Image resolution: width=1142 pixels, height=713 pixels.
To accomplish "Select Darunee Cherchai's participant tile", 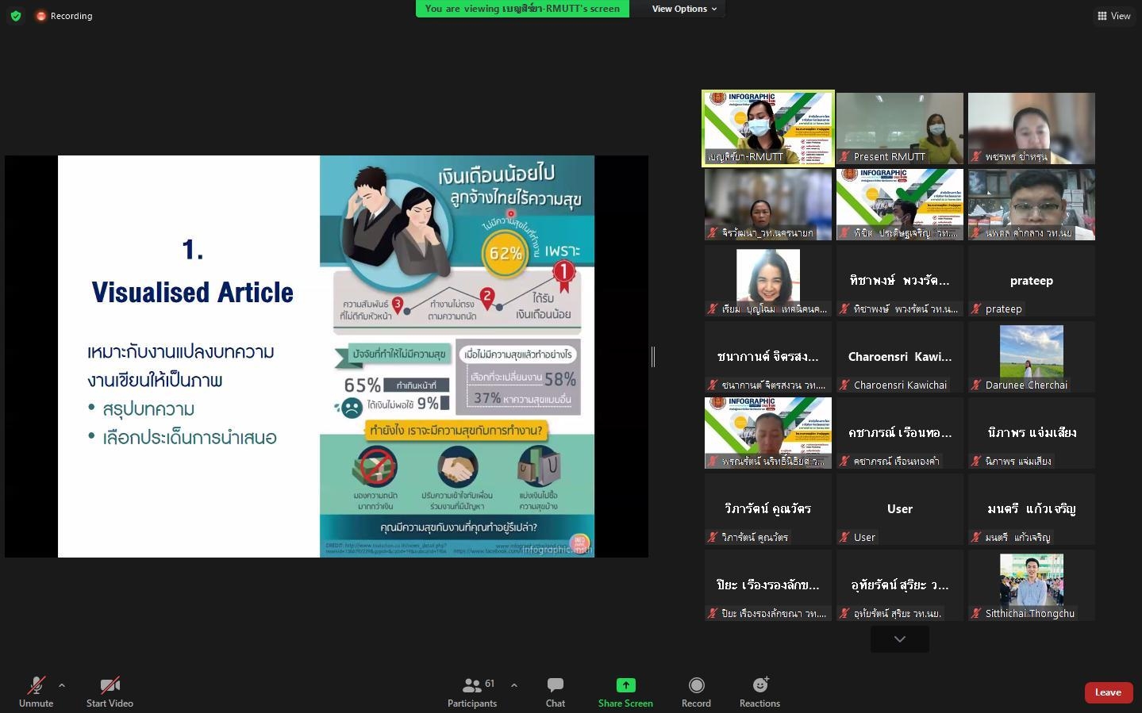I will click(x=1031, y=357).
